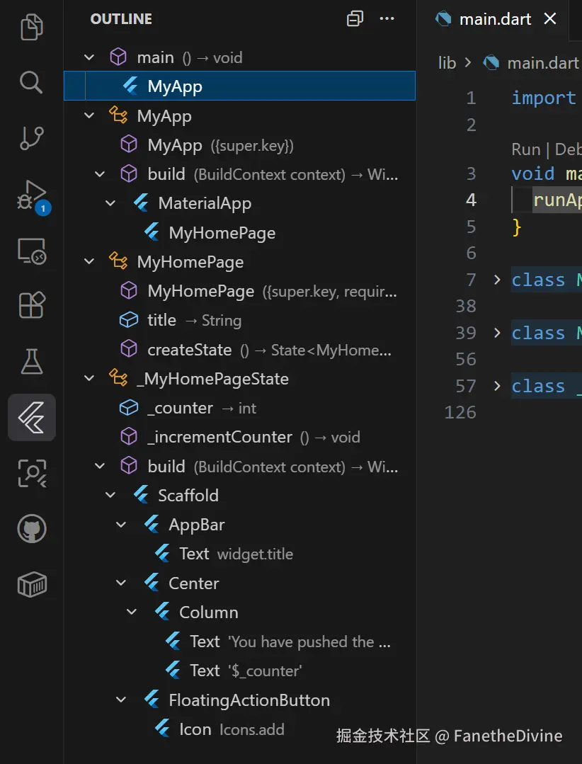Viewport: 582px width, 764px height.
Task: Open the Source Control view
Action: click(31, 137)
